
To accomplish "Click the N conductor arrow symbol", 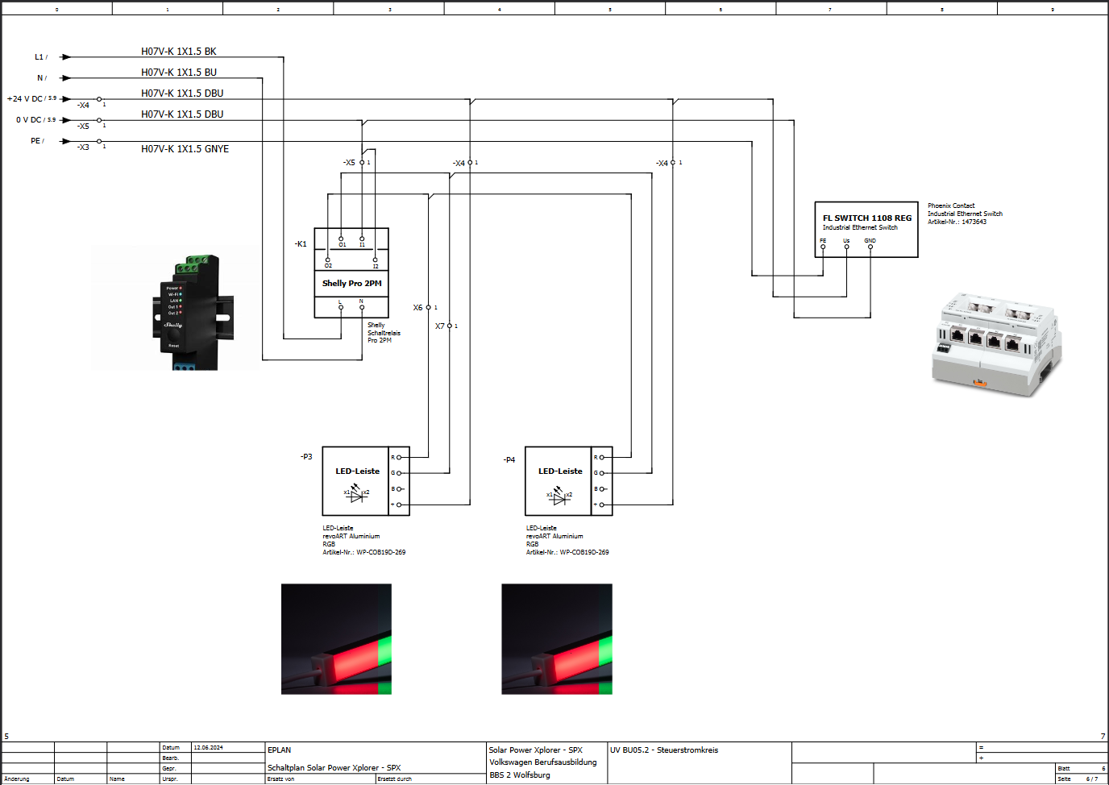I will (65, 78).
